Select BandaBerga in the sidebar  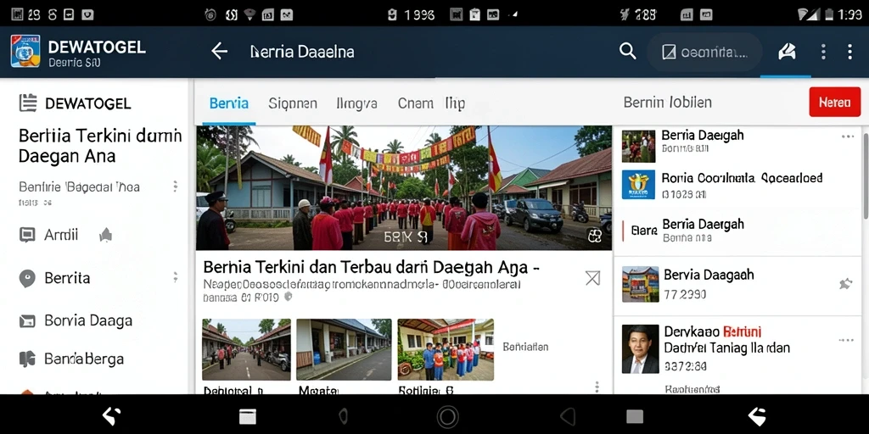coord(84,359)
